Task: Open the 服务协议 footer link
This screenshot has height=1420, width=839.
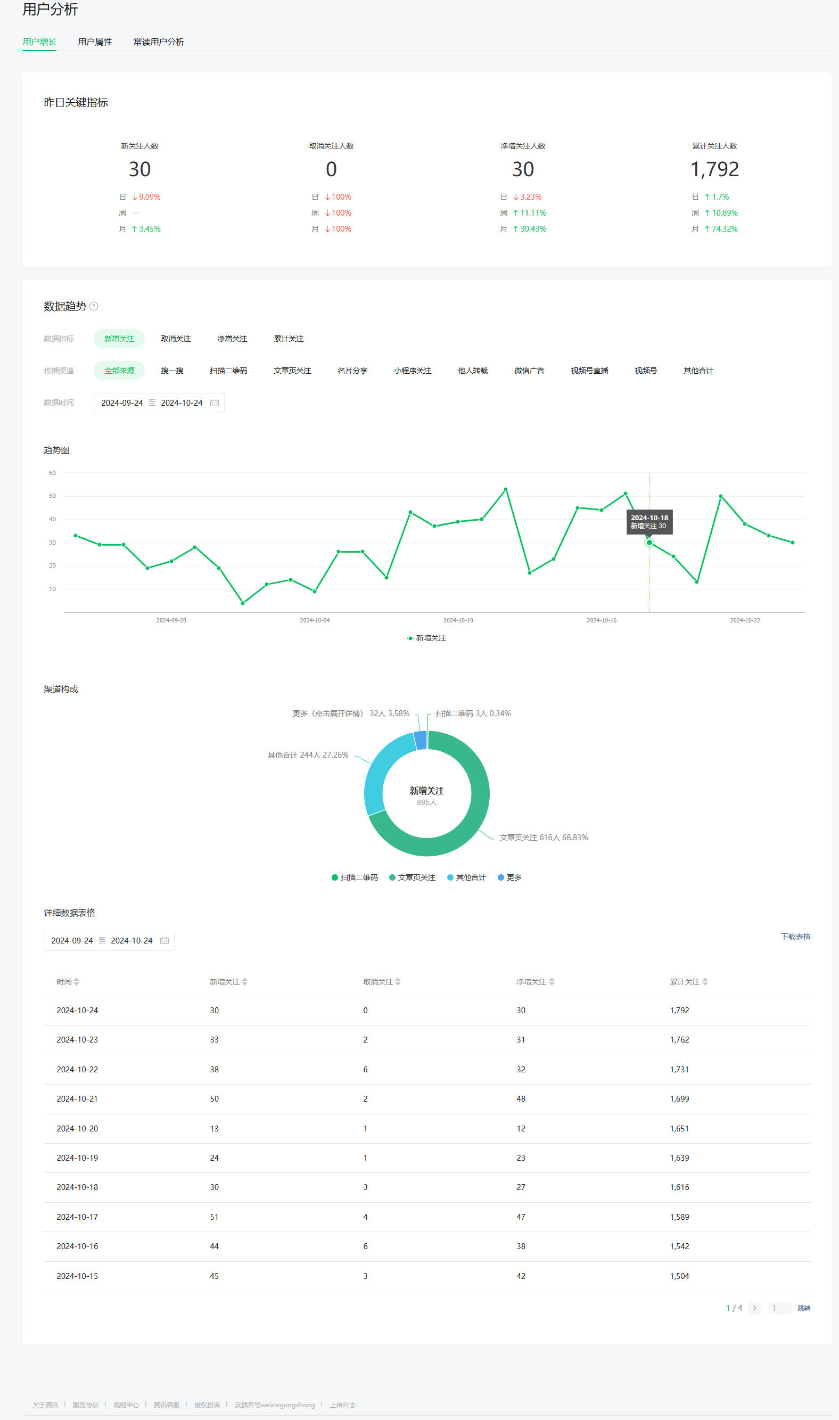Action: pyautogui.click(x=86, y=1405)
